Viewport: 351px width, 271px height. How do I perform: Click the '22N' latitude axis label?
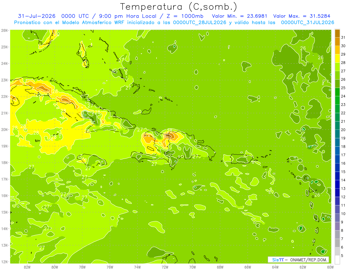click(4, 96)
